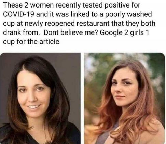Click the last caption line "cup for the article"
The image size is (166, 144).
(31, 42)
